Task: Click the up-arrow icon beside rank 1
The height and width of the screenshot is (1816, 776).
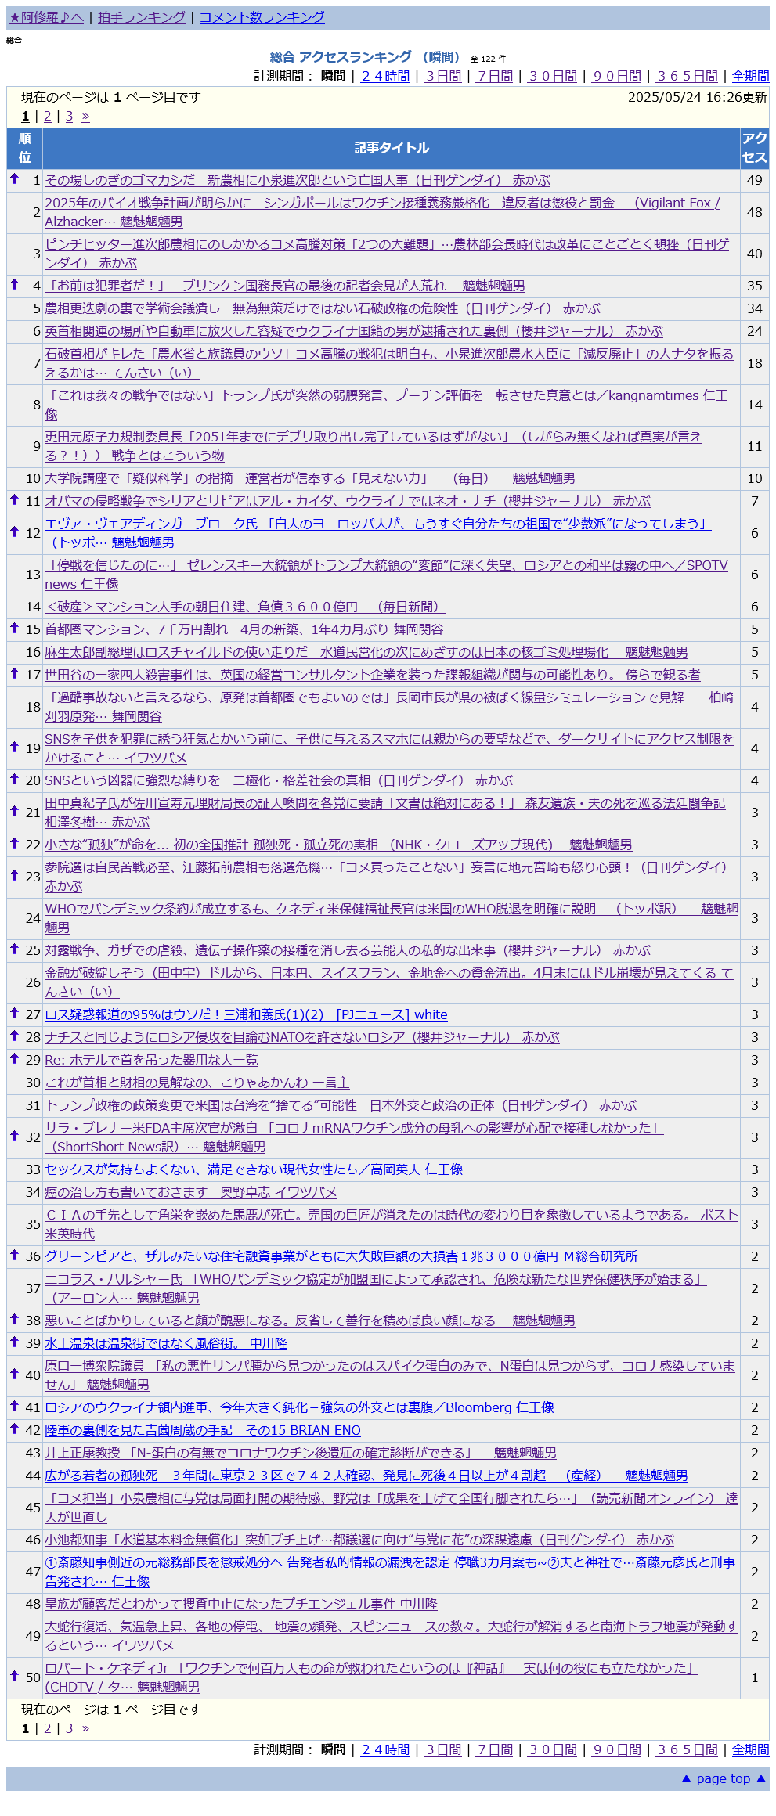Action: pos(14,179)
